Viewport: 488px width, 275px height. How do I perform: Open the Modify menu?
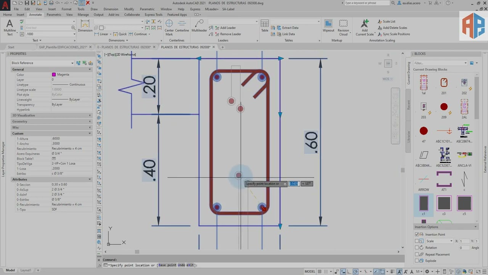click(129, 9)
